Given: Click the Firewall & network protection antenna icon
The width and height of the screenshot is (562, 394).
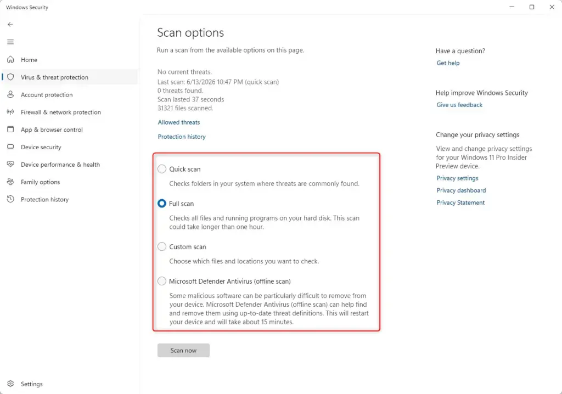Looking at the screenshot, I should pos(11,112).
